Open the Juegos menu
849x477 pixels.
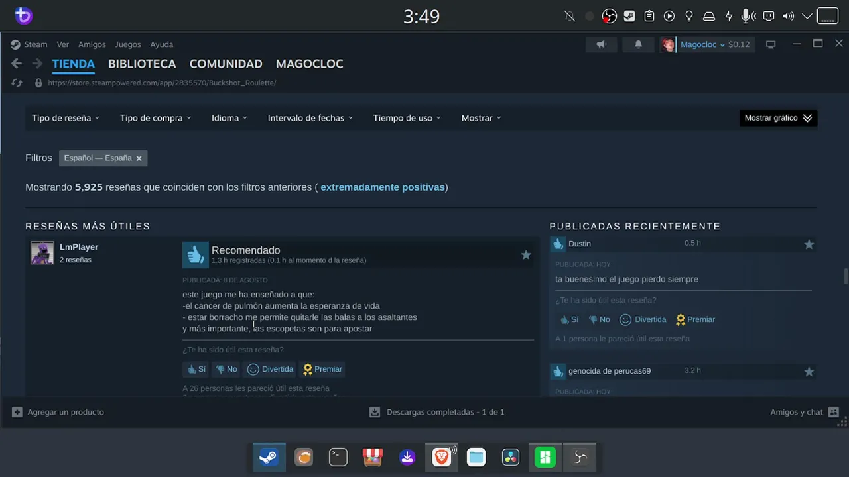[x=128, y=44]
